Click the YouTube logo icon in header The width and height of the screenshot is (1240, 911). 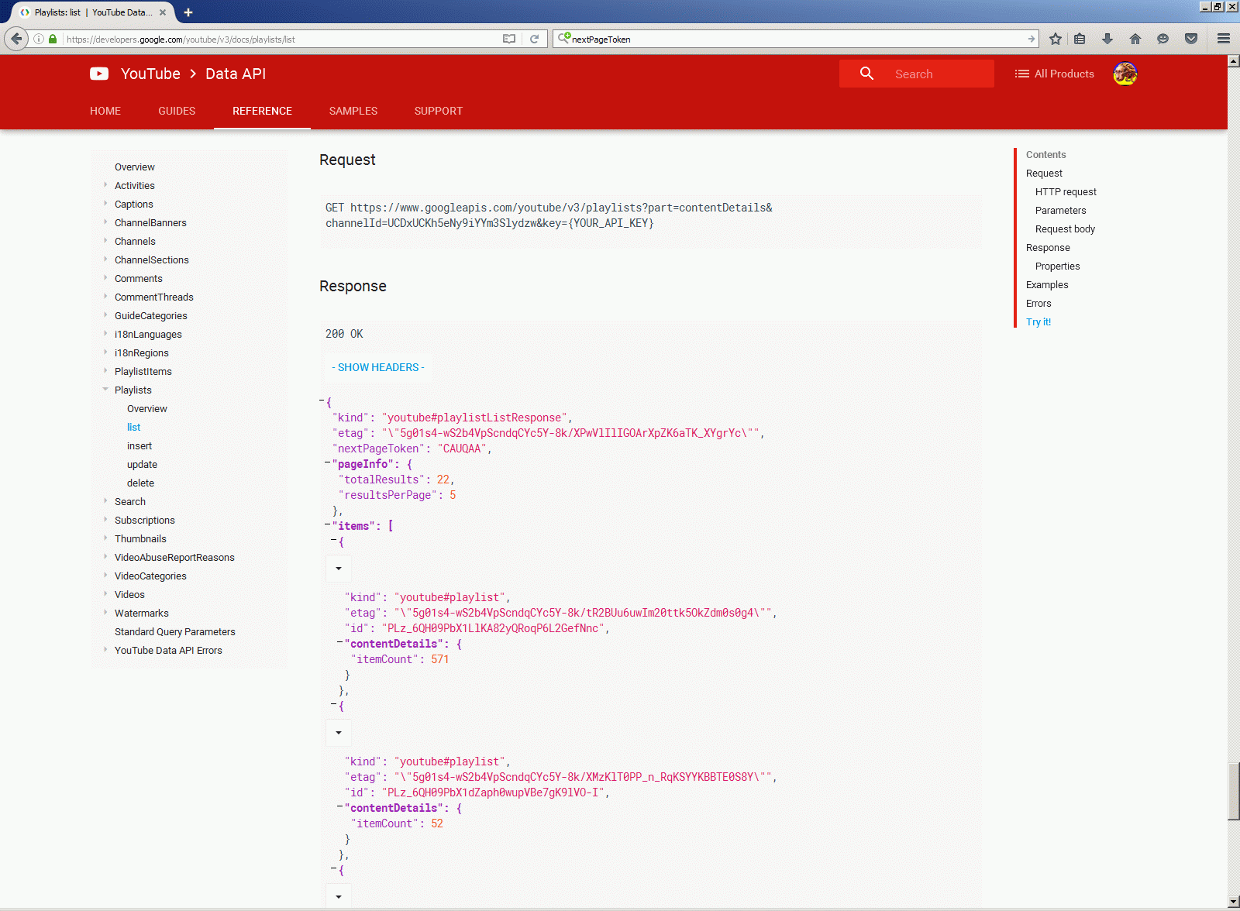click(x=99, y=74)
